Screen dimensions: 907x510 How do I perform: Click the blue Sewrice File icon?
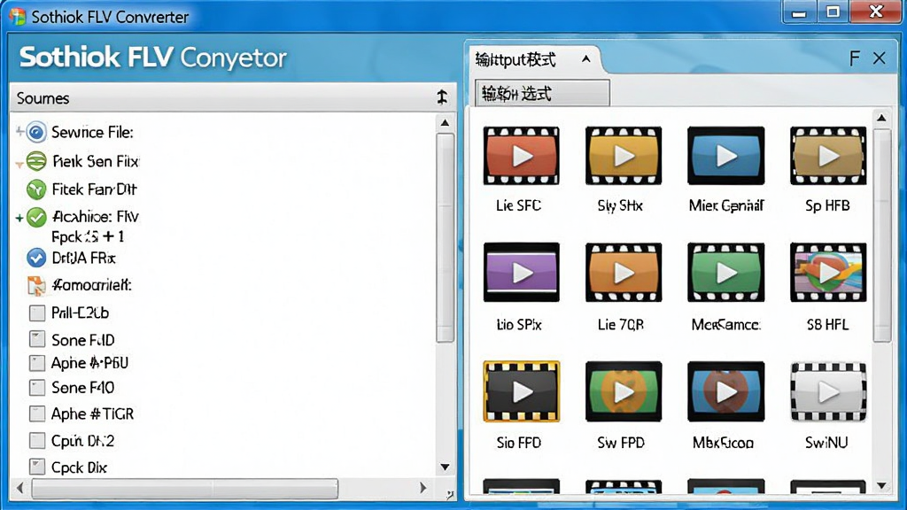pos(36,133)
